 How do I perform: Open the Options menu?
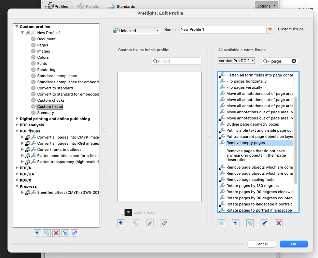point(266,5)
